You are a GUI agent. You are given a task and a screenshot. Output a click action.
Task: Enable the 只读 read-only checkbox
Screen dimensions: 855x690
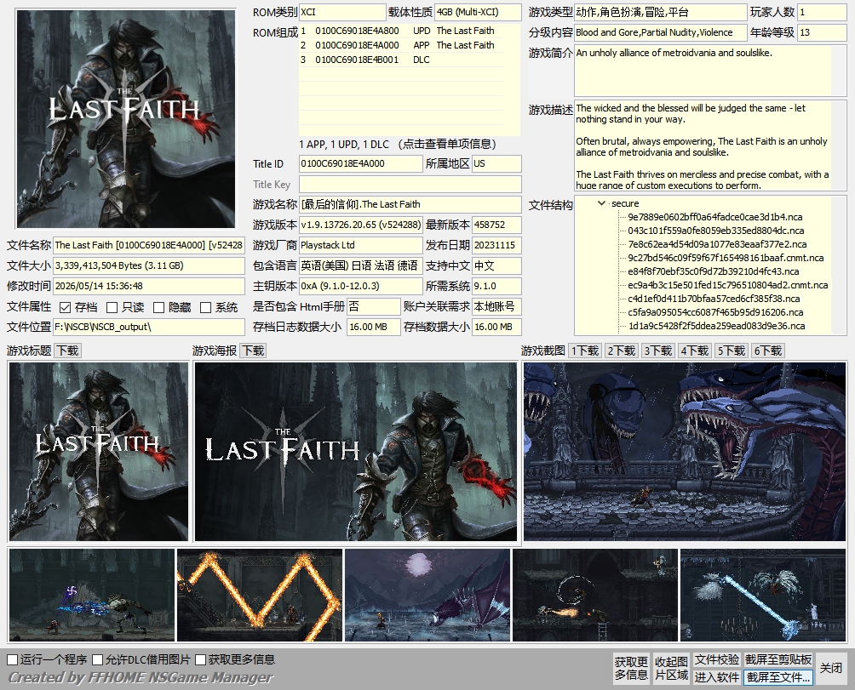(112, 308)
